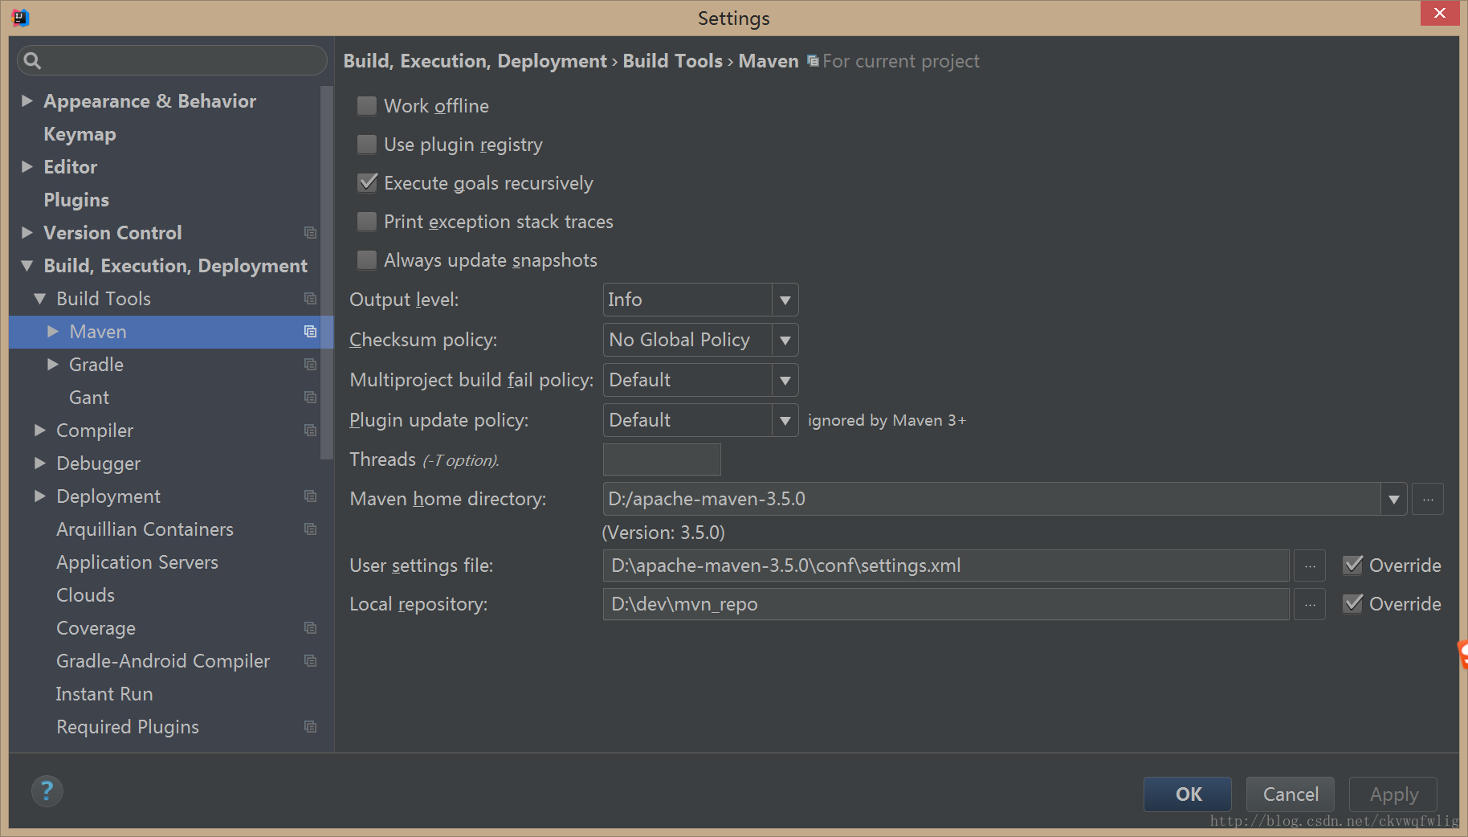Viewport: 1468px width, 837px height.
Task: Click project-level icon beside Required Plugins
Action: click(310, 727)
